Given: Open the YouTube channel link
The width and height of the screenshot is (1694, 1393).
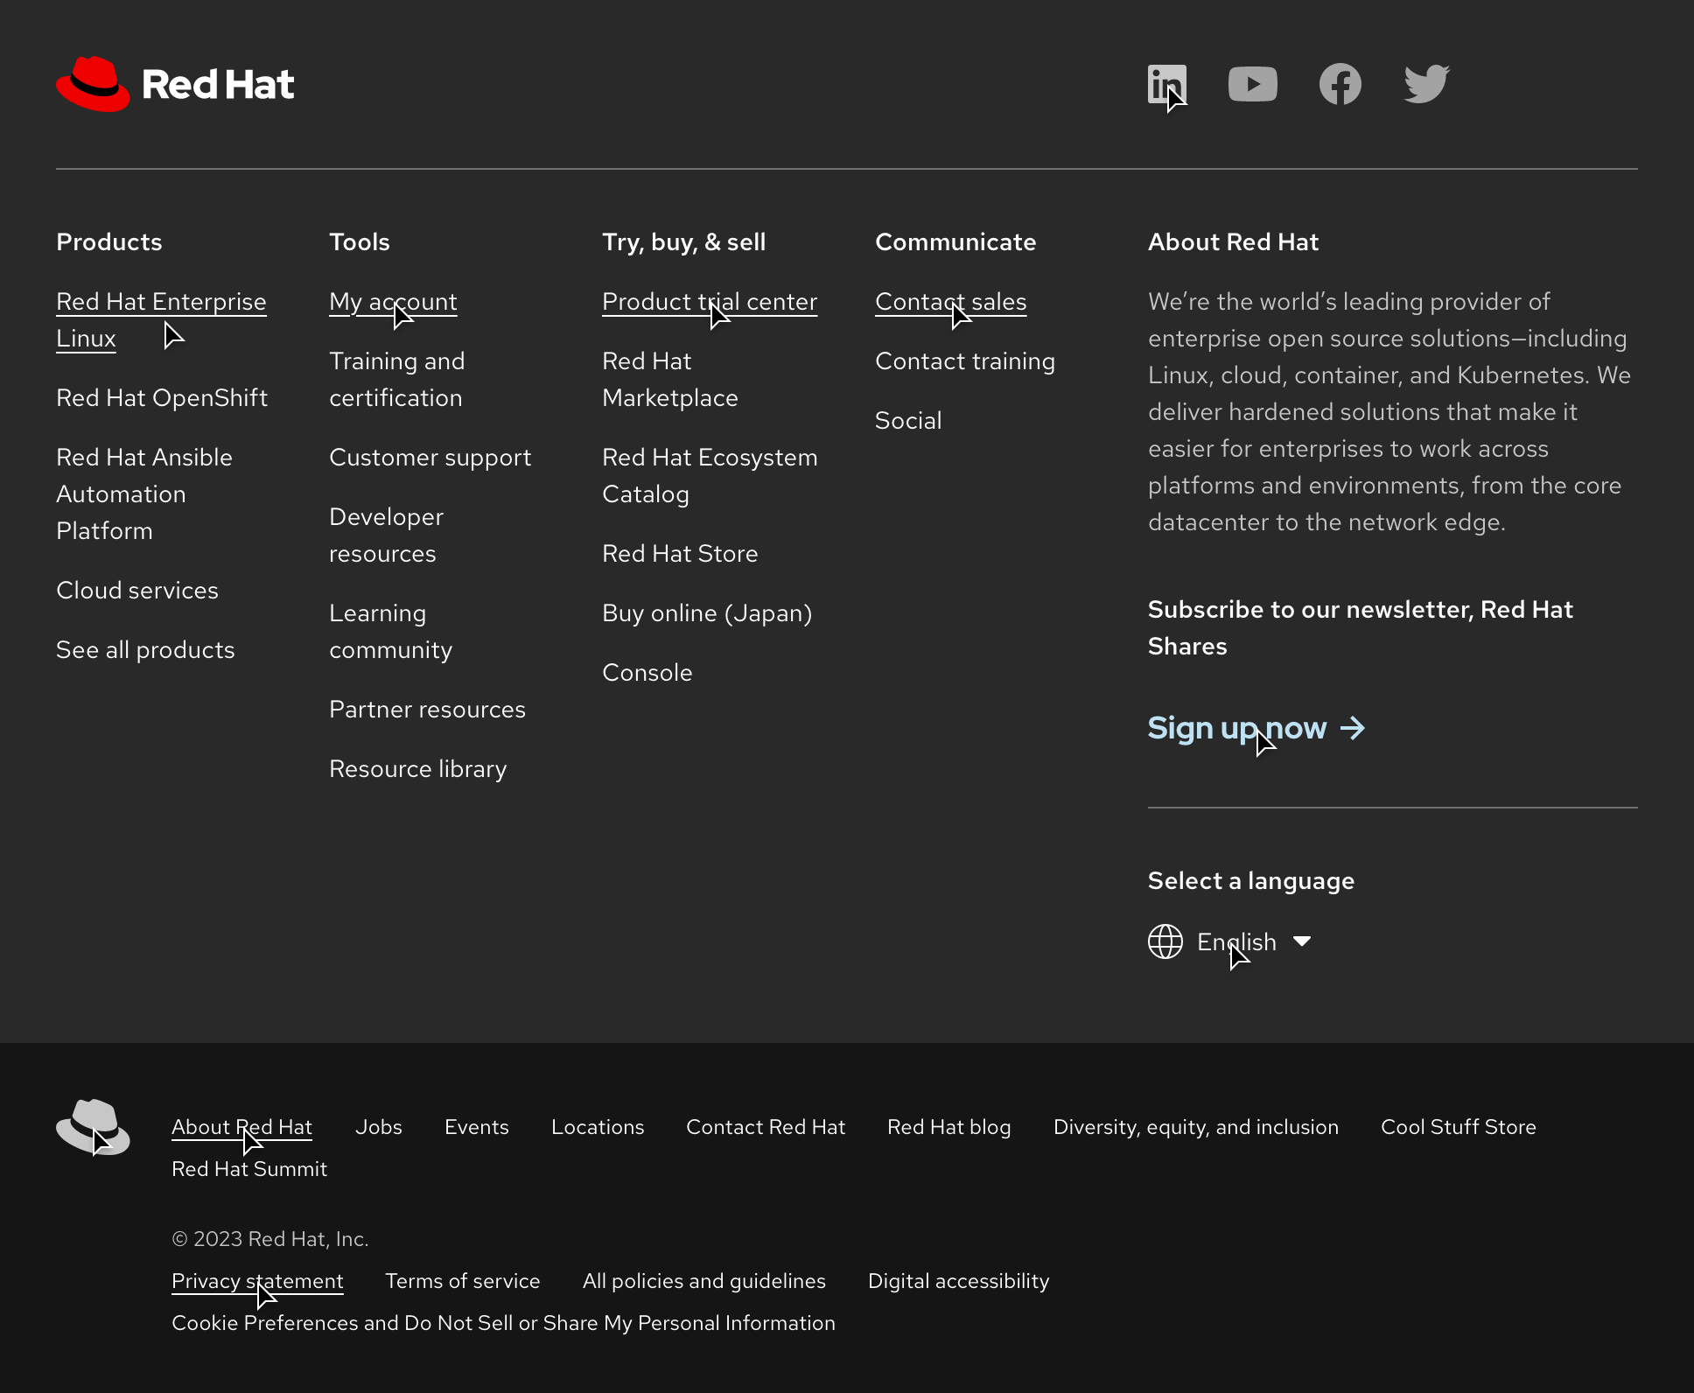Looking at the screenshot, I should click(x=1254, y=84).
